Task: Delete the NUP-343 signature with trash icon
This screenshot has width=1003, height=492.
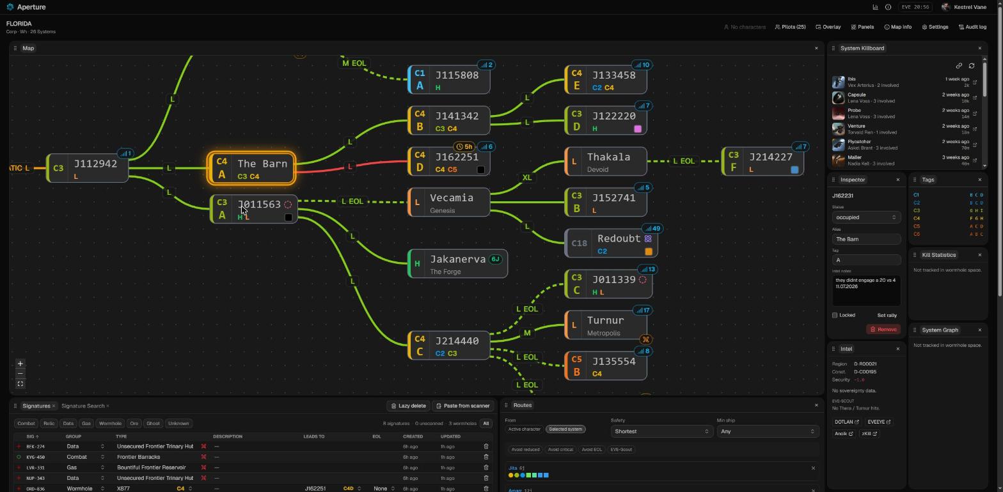Action: pos(486,478)
